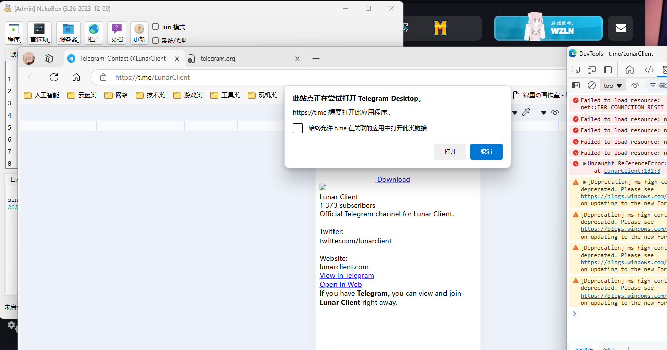
Task: Click the DevTools console prompt arrow
Action: point(574,314)
